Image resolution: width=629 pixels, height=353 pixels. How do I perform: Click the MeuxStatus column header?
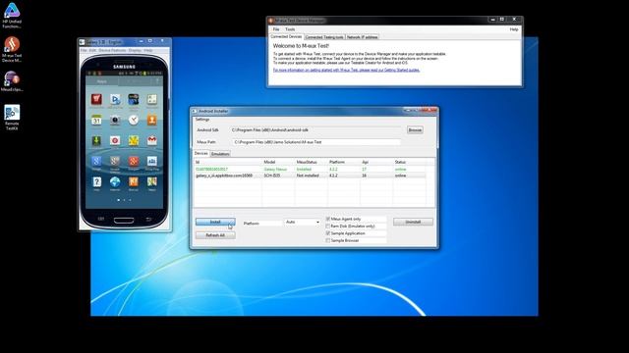(x=311, y=162)
